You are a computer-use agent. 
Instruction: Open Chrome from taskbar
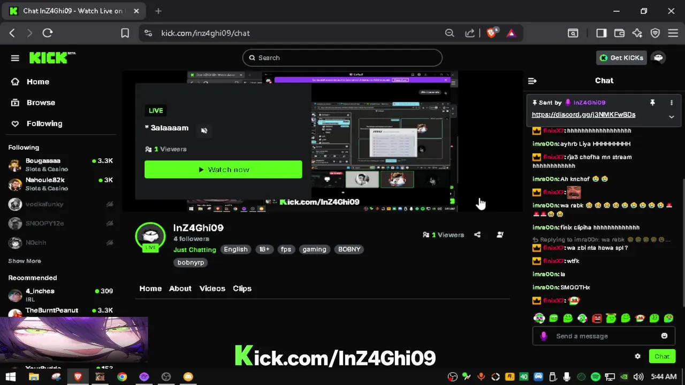point(122,377)
